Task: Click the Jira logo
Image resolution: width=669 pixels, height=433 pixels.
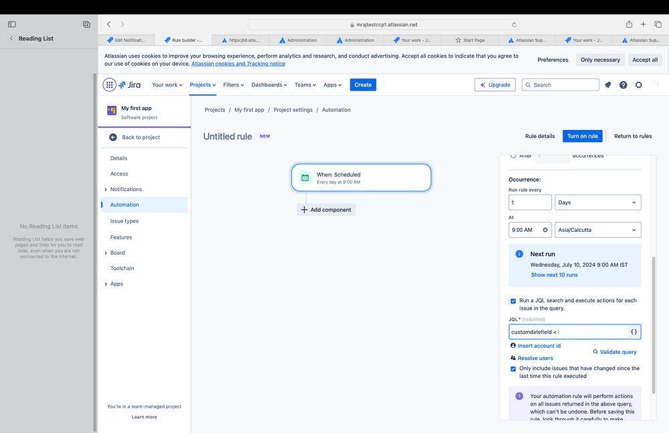Action: click(x=129, y=85)
